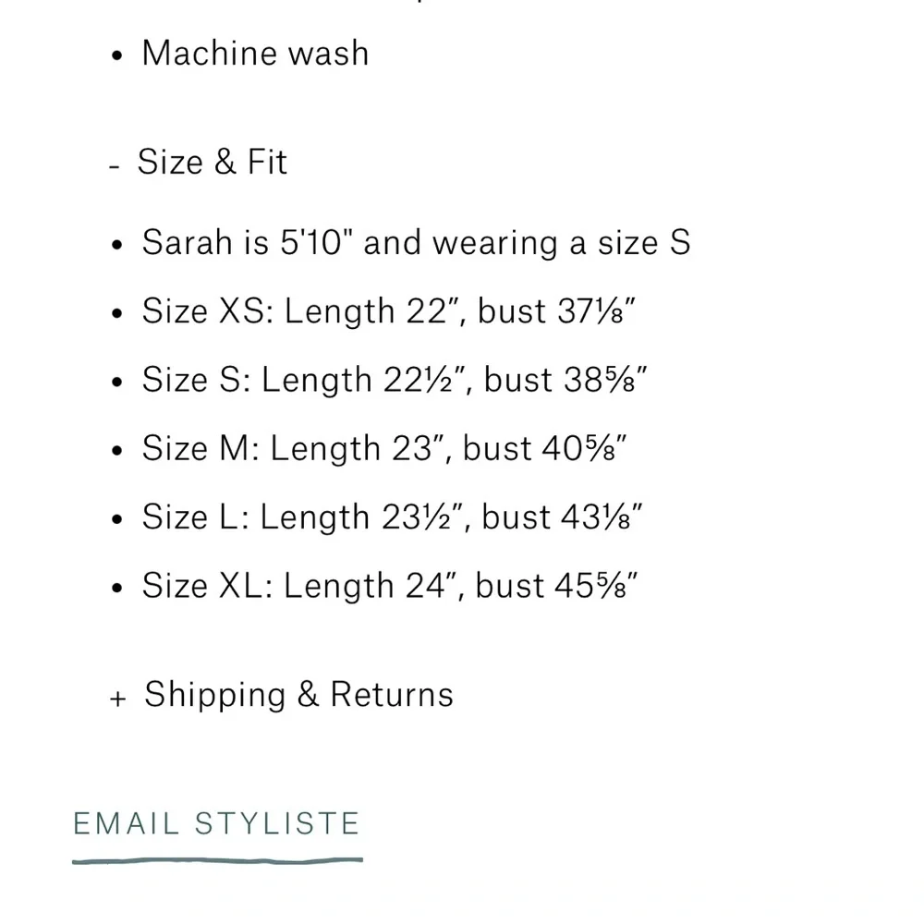Click the bullet before Machine wash
The image size is (924, 924).
click(116, 55)
